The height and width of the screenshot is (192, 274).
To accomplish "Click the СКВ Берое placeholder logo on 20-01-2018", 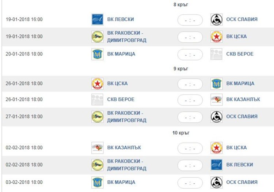I will tap(217, 54).
